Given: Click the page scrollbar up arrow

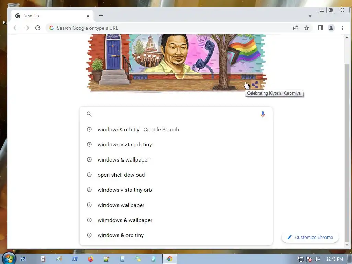Looking at the screenshot, I should (x=347, y=37).
